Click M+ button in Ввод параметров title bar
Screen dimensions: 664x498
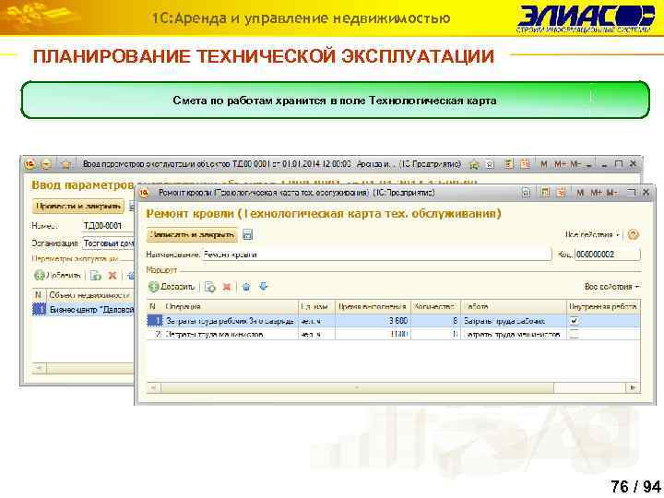(x=560, y=163)
